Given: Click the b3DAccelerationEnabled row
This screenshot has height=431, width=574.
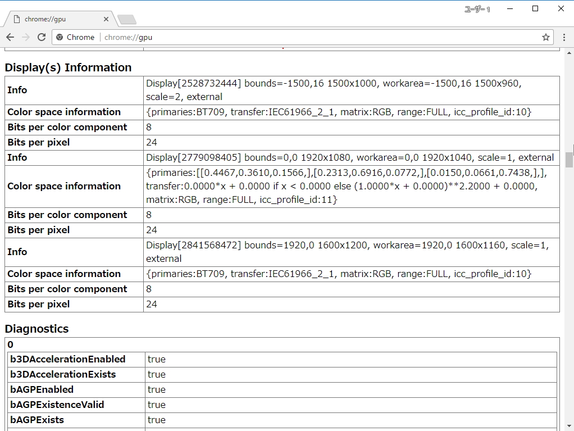Looking at the screenshot, I should (x=67, y=359).
